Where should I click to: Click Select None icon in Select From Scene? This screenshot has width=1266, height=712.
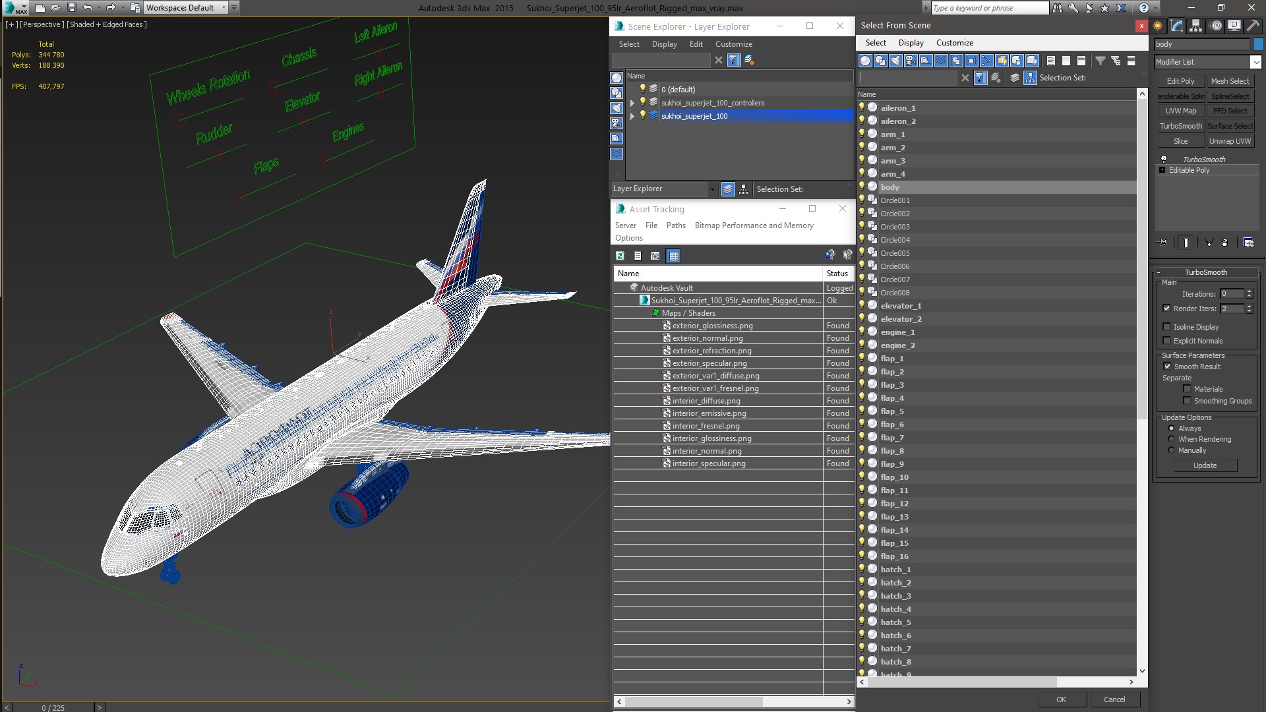(1066, 61)
